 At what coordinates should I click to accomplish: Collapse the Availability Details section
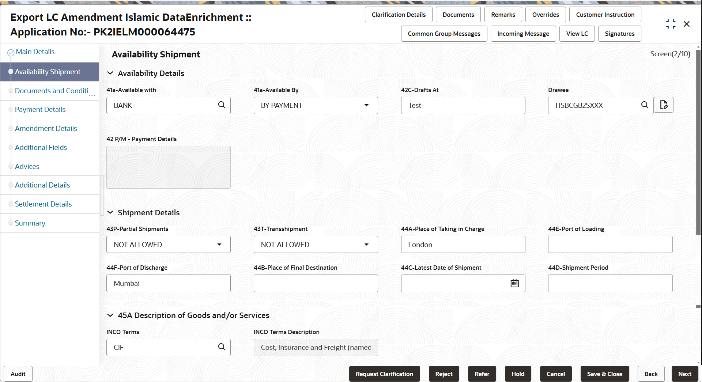(x=111, y=73)
